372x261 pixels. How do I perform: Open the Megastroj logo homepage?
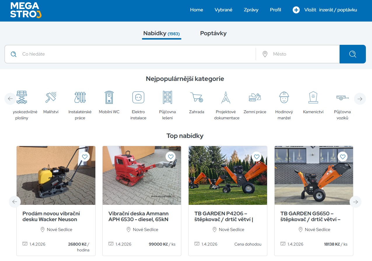pyautogui.click(x=26, y=10)
